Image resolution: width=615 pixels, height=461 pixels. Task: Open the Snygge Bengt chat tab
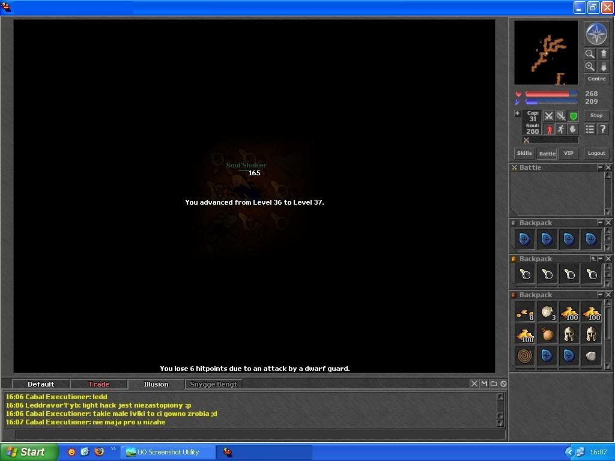click(x=213, y=384)
